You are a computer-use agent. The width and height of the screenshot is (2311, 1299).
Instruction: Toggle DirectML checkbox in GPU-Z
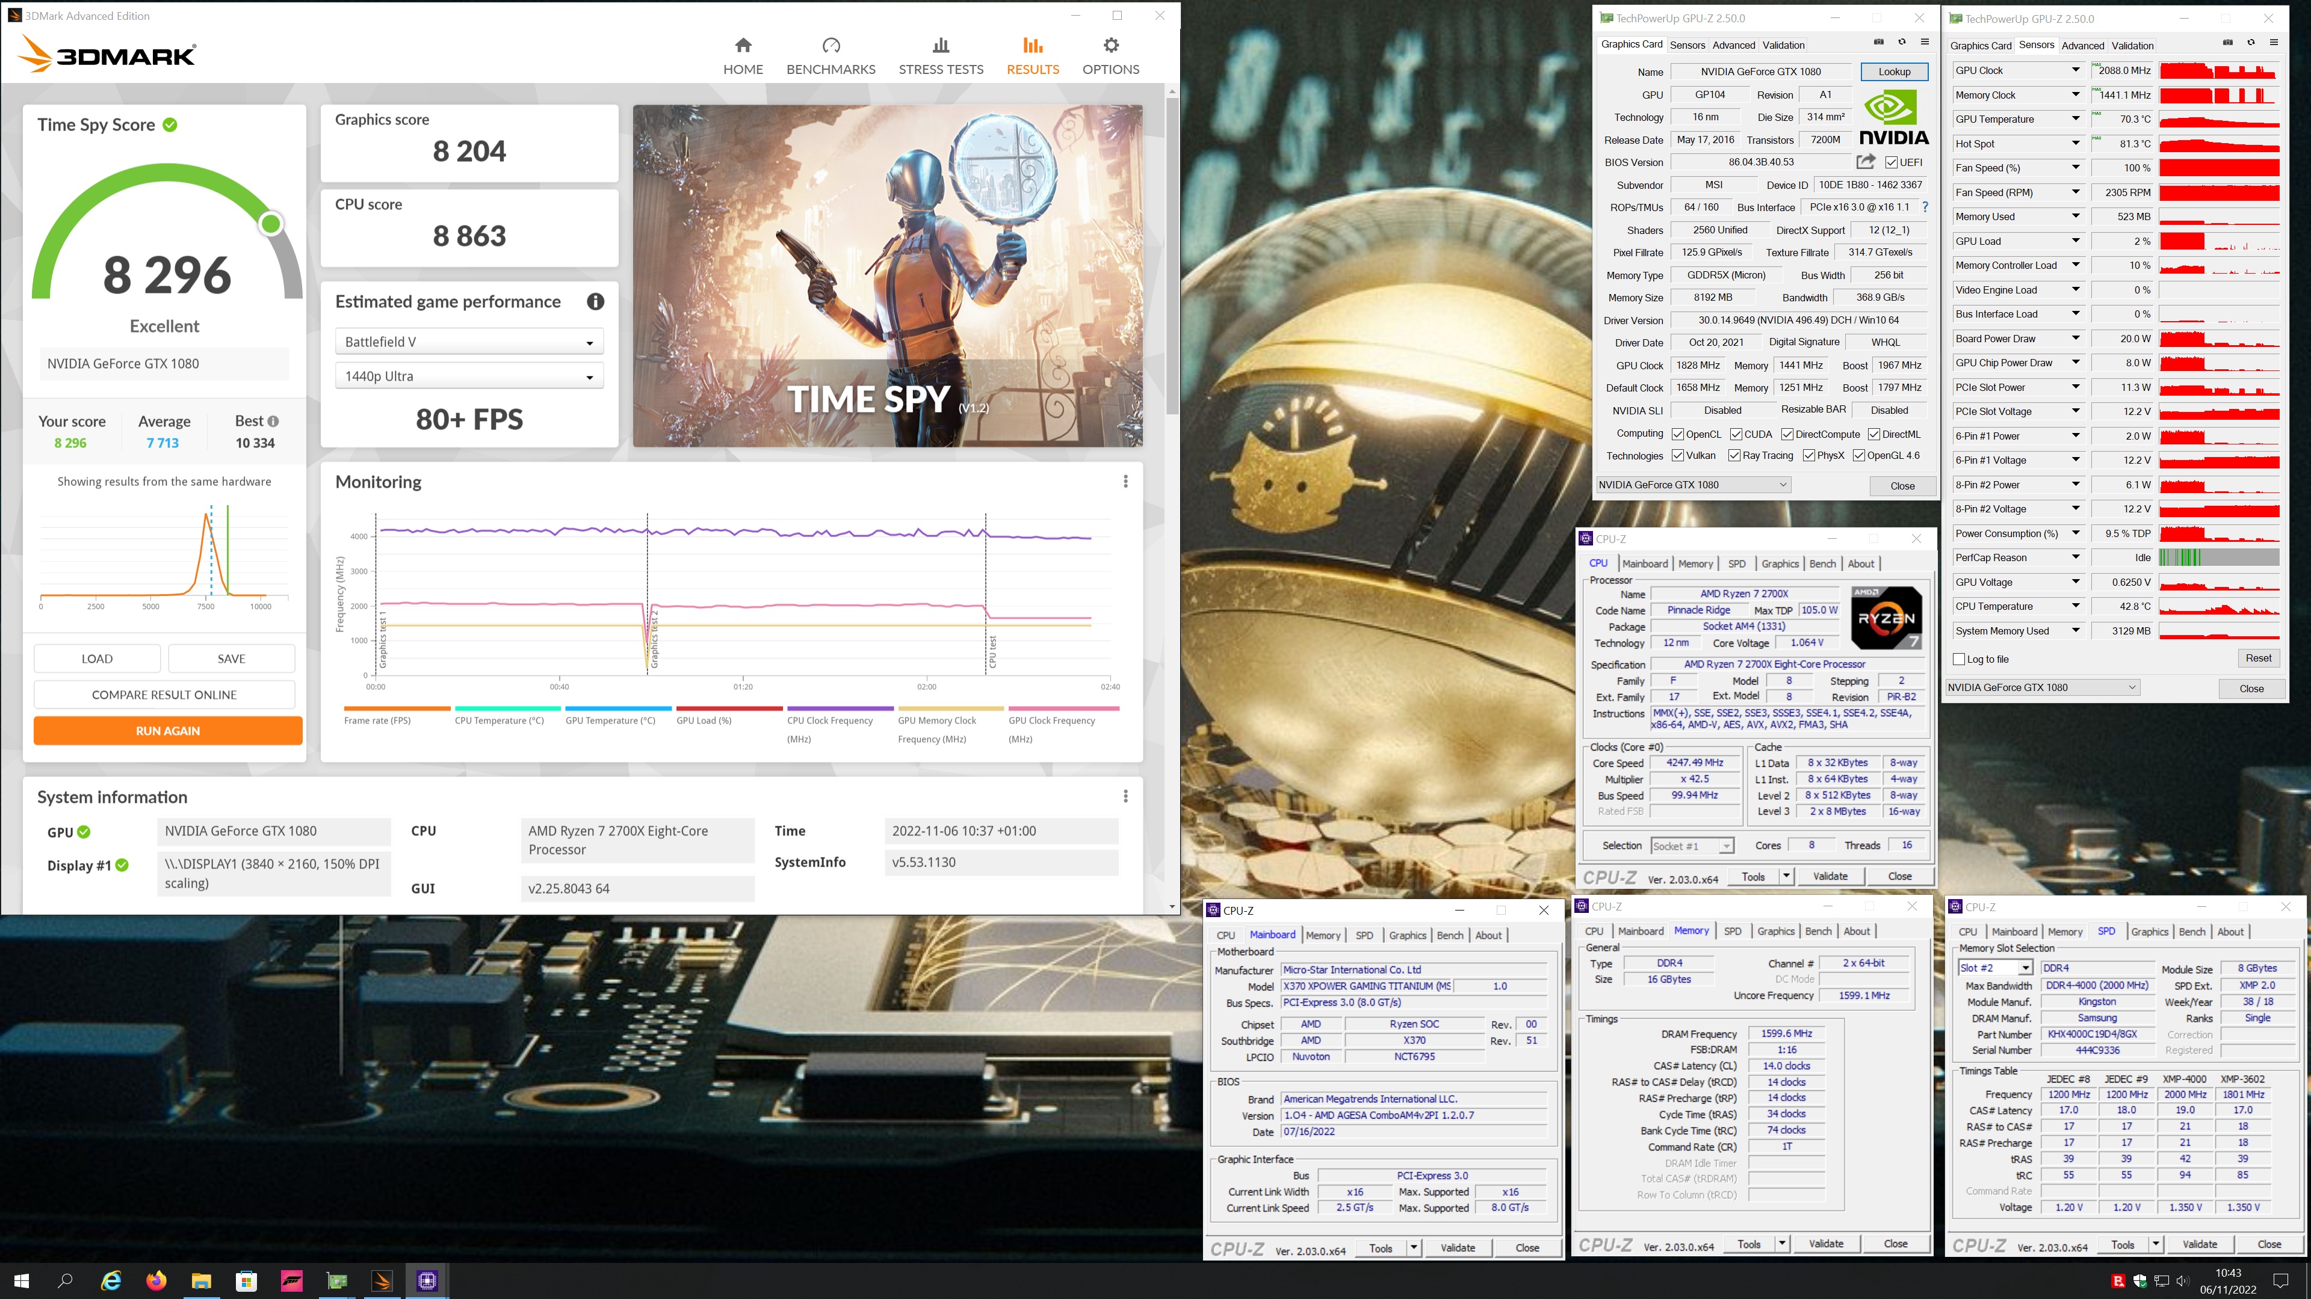1874,434
